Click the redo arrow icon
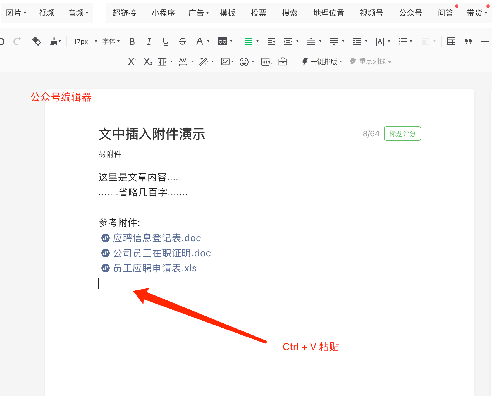The image size is (492, 396). 17,42
